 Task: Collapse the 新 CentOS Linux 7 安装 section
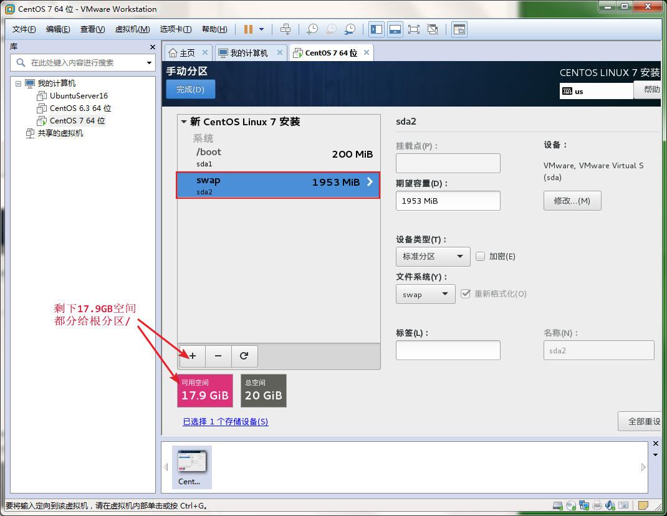point(184,122)
